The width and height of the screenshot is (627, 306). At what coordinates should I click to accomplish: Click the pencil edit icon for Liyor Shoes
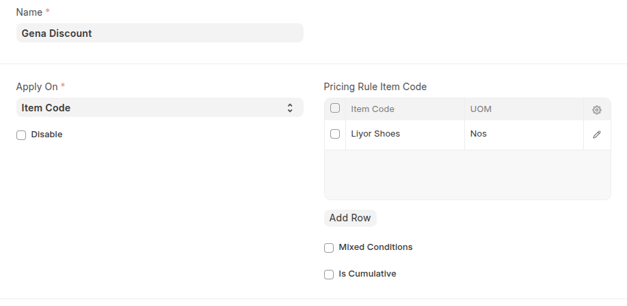tap(596, 135)
